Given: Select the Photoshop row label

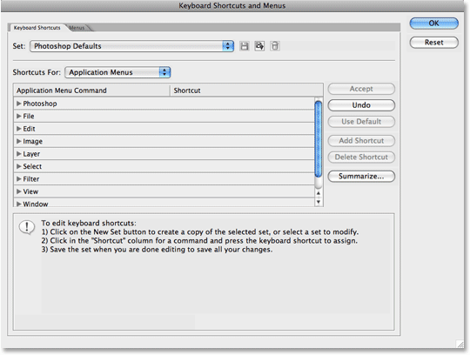Looking at the screenshot, I should [x=40, y=104].
